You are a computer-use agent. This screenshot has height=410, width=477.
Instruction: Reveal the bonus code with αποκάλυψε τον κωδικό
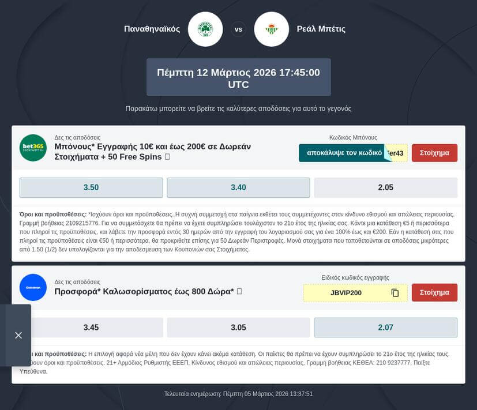click(x=345, y=153)
